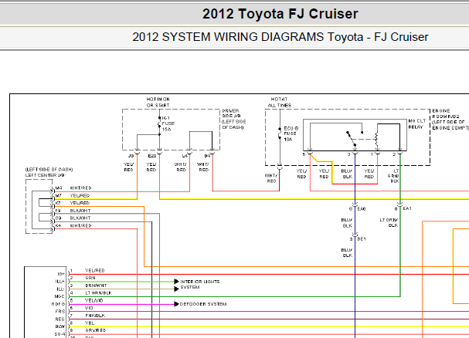Click the YEL wire color on pin 8
The image size is (469, 338).
[90, 323]
